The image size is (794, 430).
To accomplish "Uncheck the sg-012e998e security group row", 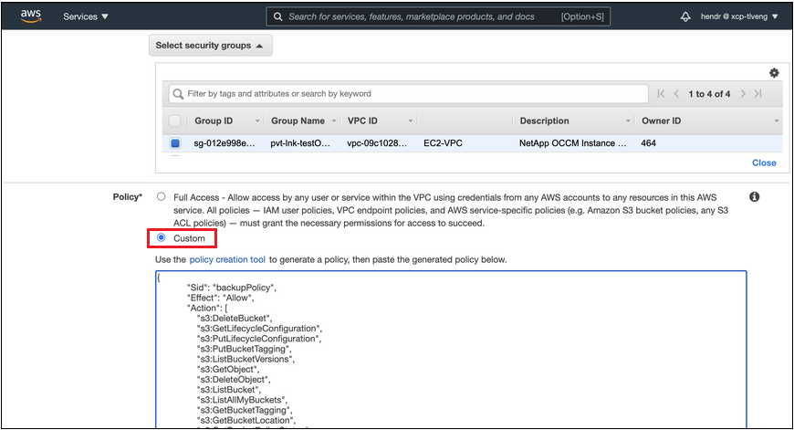I will point(175,143).
